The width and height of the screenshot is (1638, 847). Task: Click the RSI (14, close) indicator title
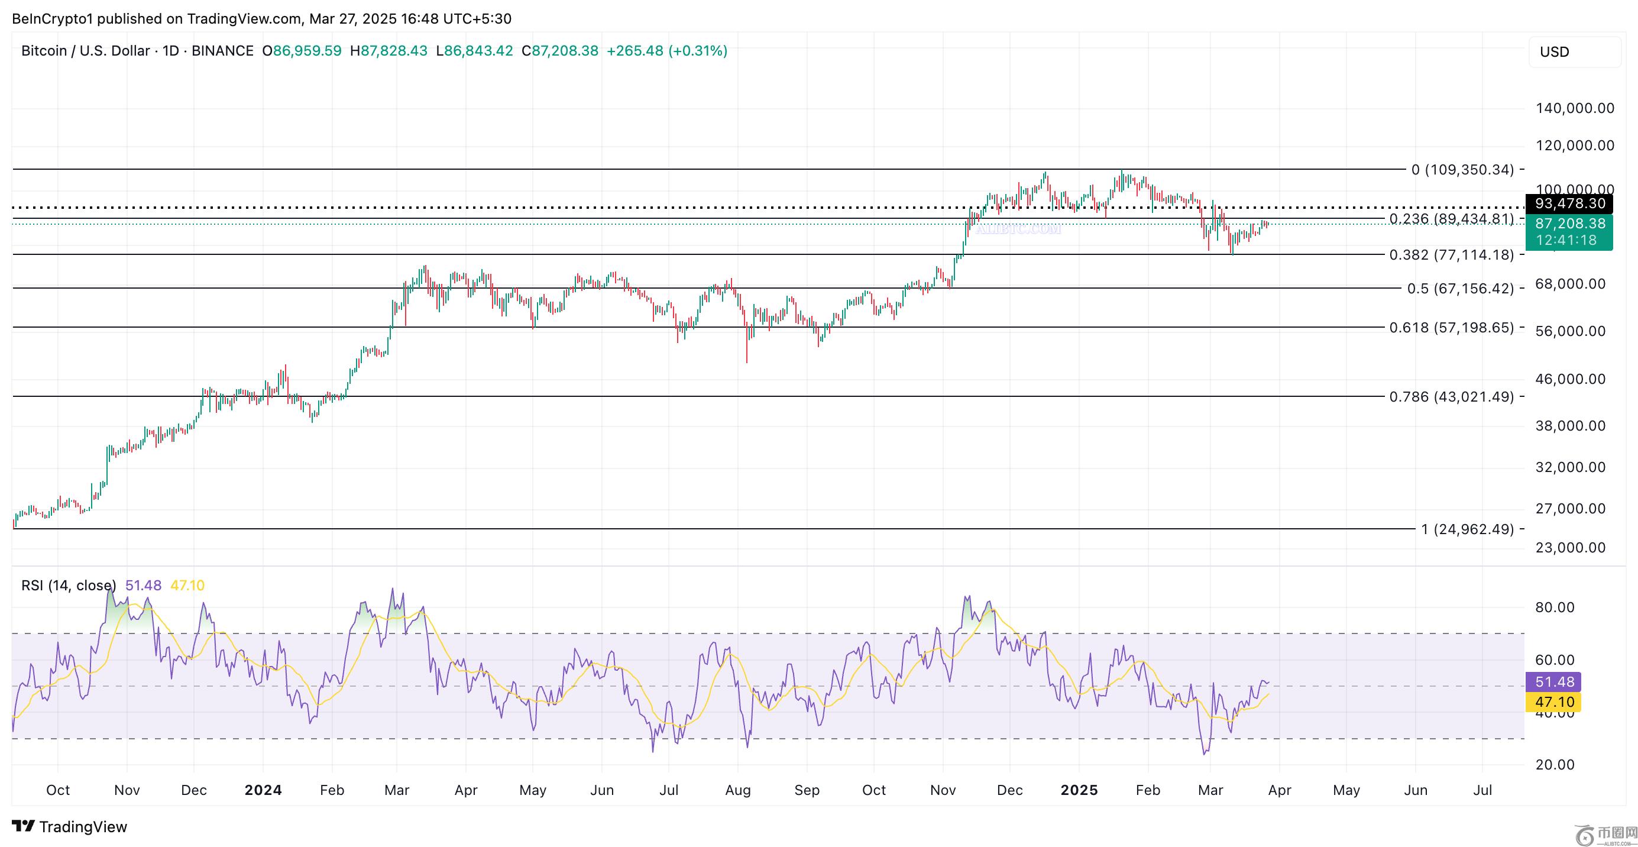pyautogui.click(x=69, y=586)
